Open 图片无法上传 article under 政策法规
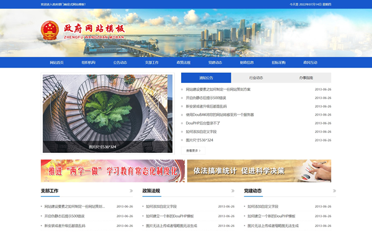 coord(171,226)
